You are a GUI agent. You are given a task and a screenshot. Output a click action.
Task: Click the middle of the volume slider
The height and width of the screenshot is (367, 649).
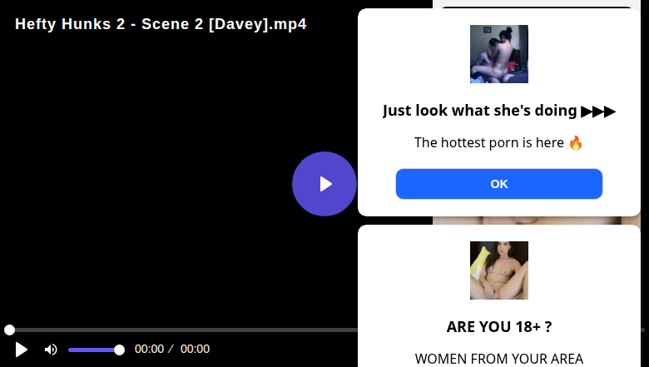pyautogui.click(x=93, y=350)
